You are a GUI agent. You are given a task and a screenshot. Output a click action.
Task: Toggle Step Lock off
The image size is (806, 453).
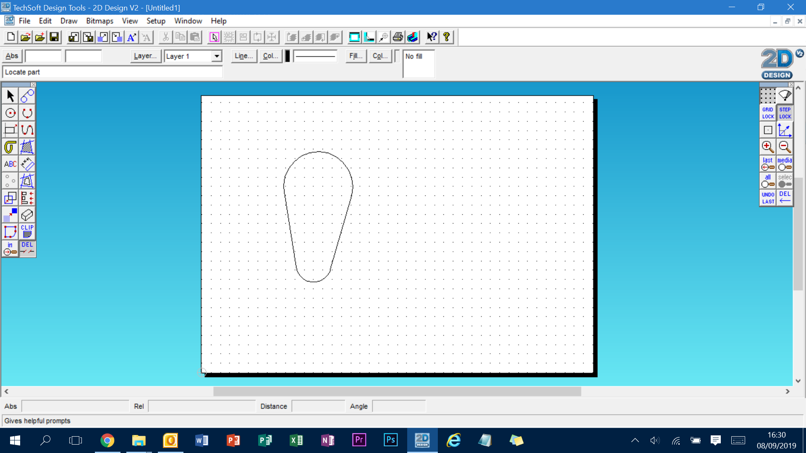click(784, 112)
